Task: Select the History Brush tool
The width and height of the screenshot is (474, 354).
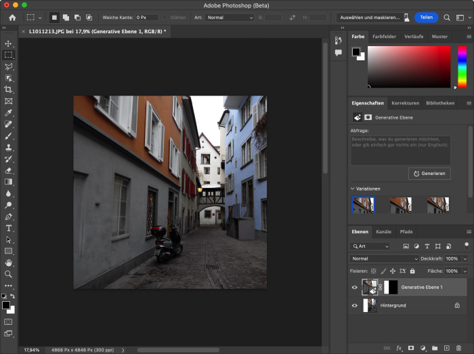Action: pos(8,159)
